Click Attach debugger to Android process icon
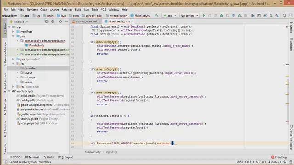Image resolution: width=294 pixels, height=165 pixels. pos(240,16)
